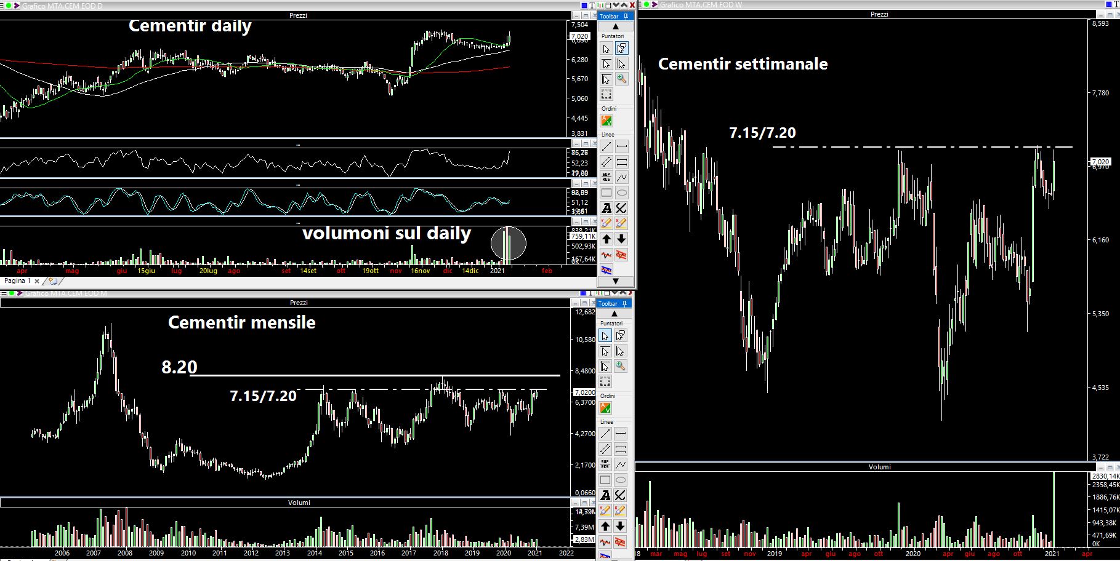The height and width of the screenshot is (561, 1120).
Task: Open Ordini A/V button in daily toolbar
Action: click(606, 121)
